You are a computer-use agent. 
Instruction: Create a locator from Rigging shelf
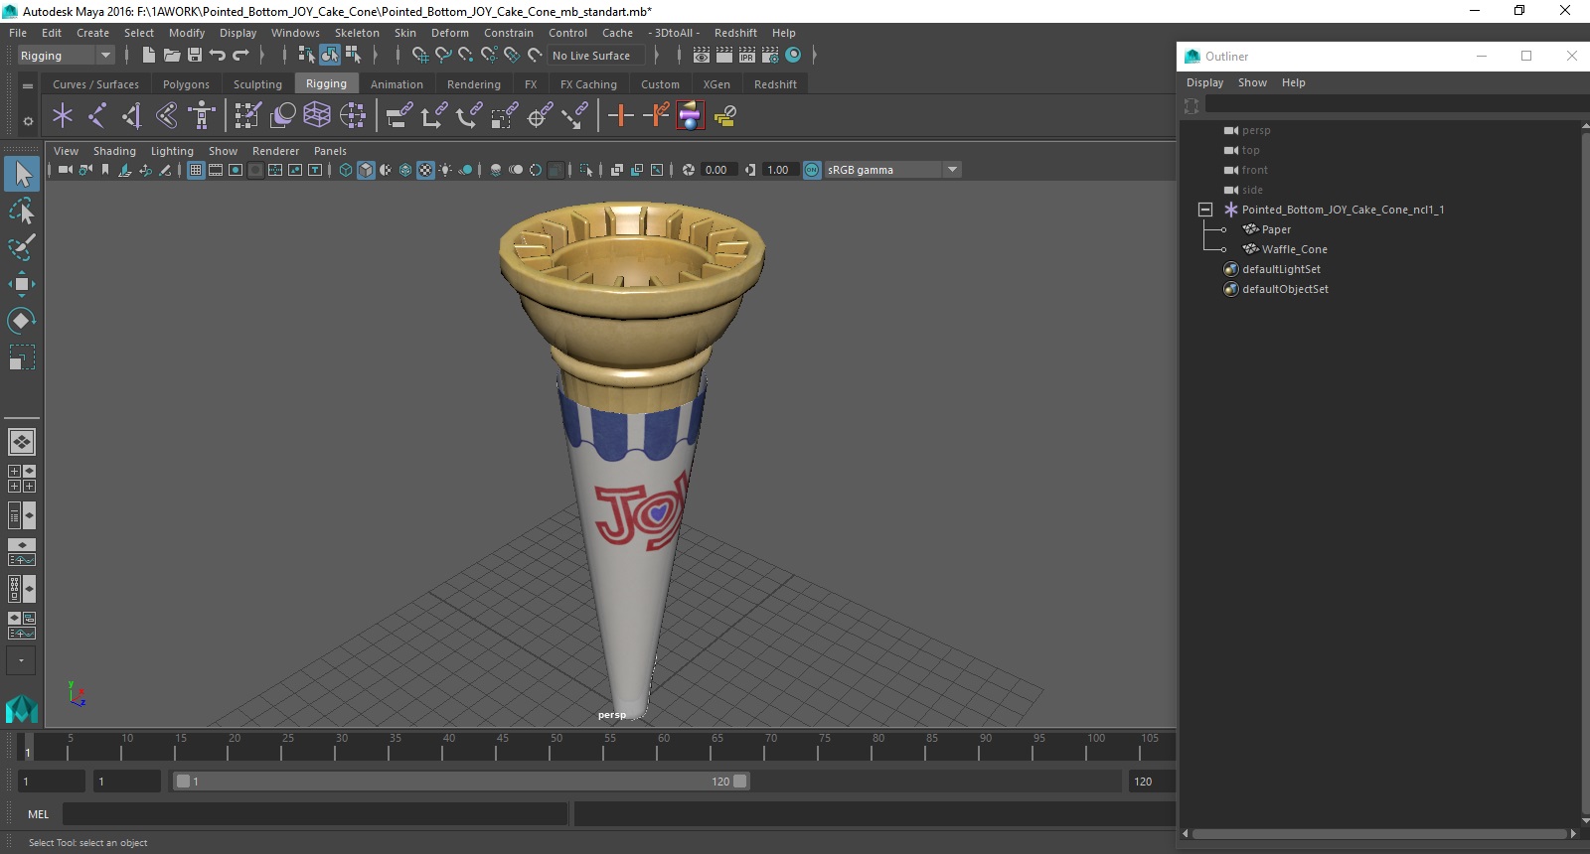63,116
